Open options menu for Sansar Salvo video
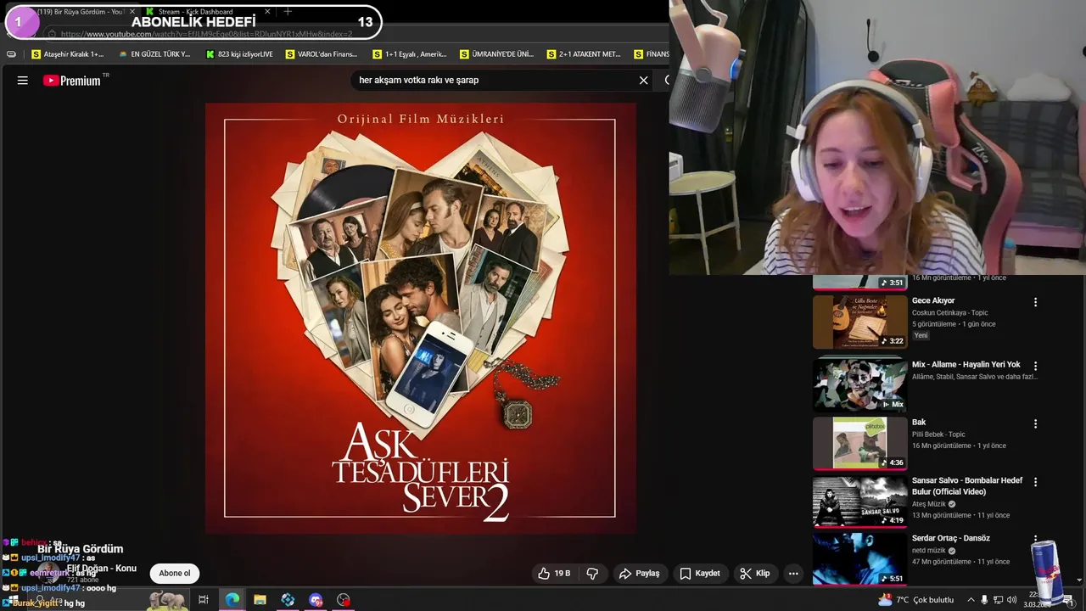The height and width of the screenshot is (611, 1086). (1035, 482)
